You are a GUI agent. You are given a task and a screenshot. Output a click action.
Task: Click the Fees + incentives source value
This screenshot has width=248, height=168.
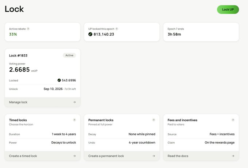coord(222,134)
